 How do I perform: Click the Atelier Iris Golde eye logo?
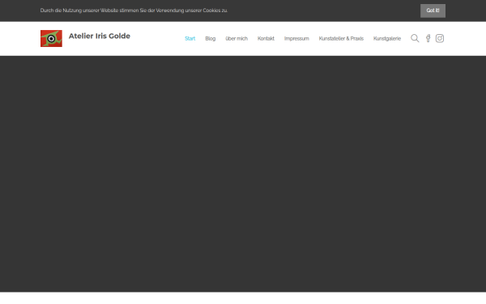click(51, 38)
